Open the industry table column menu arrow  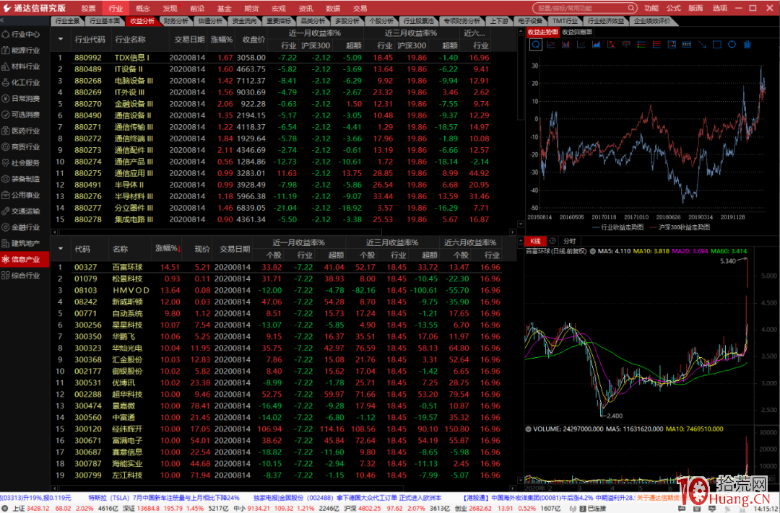pyautogui.click(x=61, y=39)
